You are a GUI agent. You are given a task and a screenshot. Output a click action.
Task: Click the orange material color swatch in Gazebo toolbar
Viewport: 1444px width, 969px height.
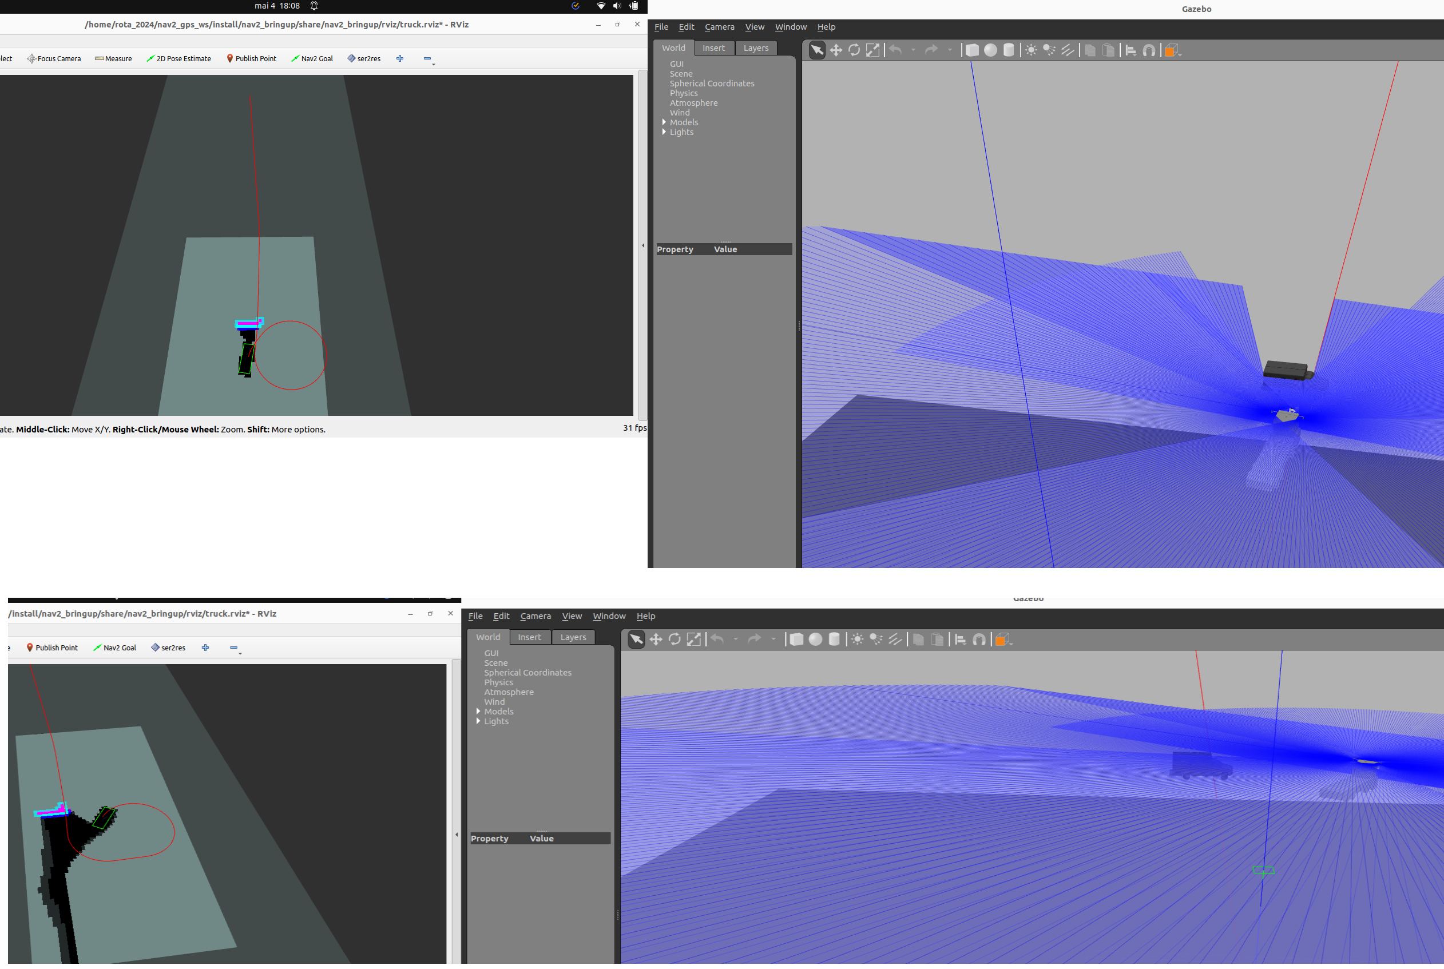coord(1172,50)
